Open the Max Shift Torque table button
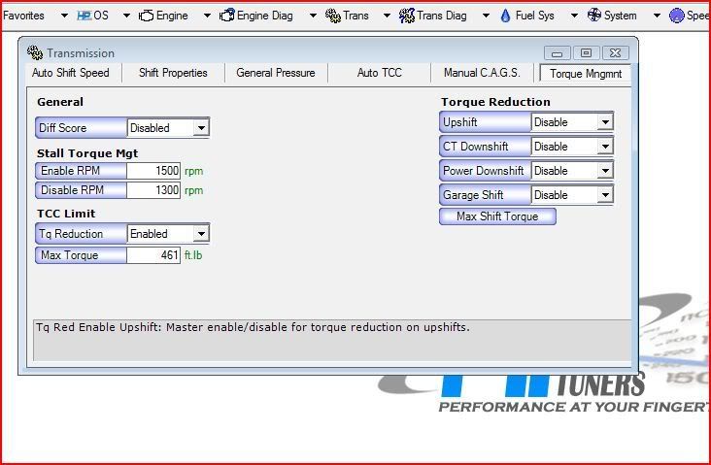The image size is (711, 465). 497,216
